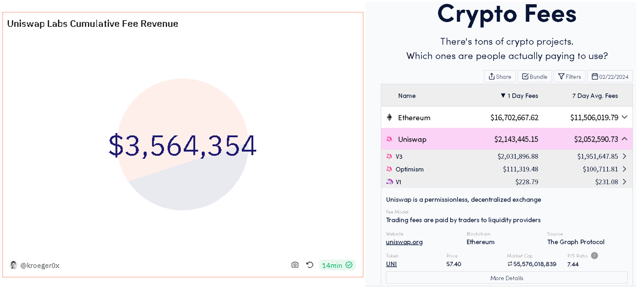This screenshot has width=642, height=287.
Task: Open the 02/22/2024 date picker
Action: (x=610, y=76)
